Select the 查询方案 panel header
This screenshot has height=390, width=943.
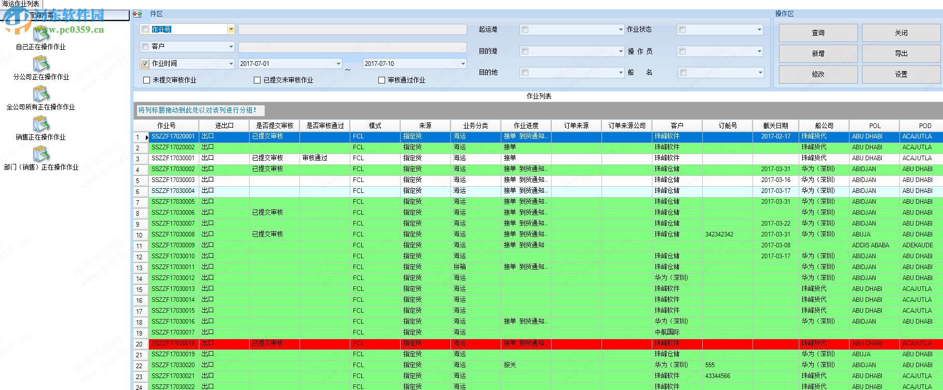[x=65, y=16]
